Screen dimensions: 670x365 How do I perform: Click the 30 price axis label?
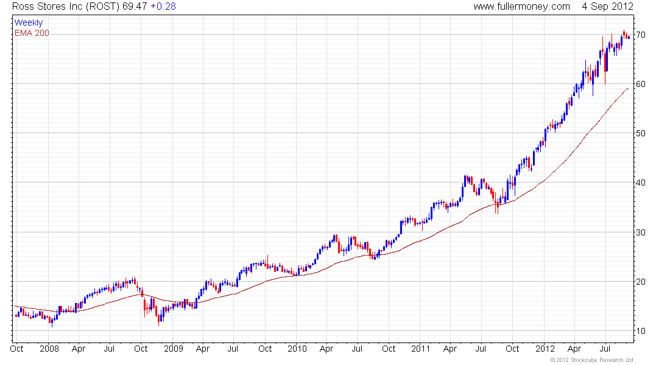[x=641, y=232]
